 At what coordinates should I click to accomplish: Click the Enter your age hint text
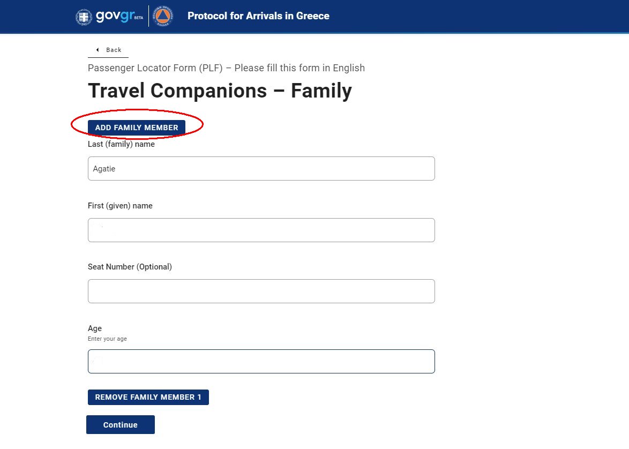point(107,339)
